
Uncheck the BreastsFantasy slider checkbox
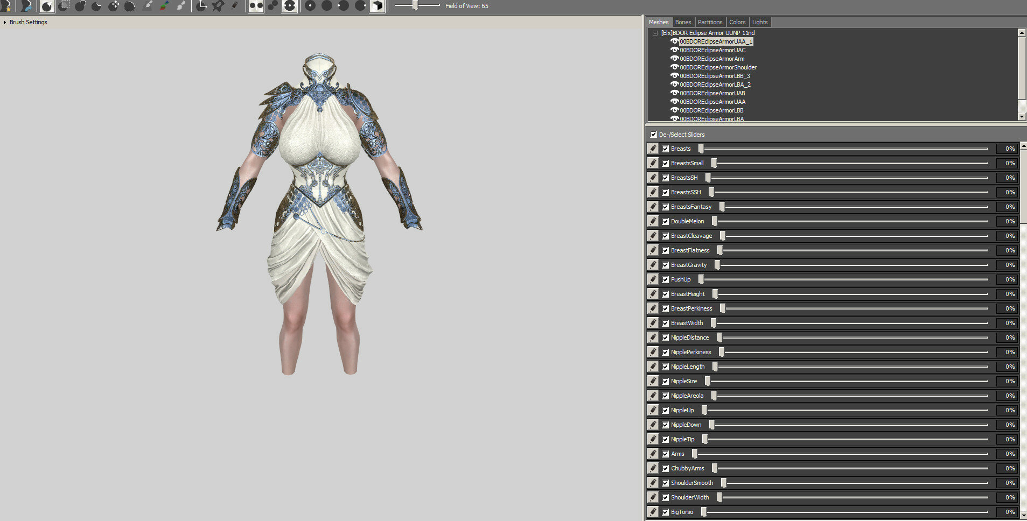click(666, 207)
